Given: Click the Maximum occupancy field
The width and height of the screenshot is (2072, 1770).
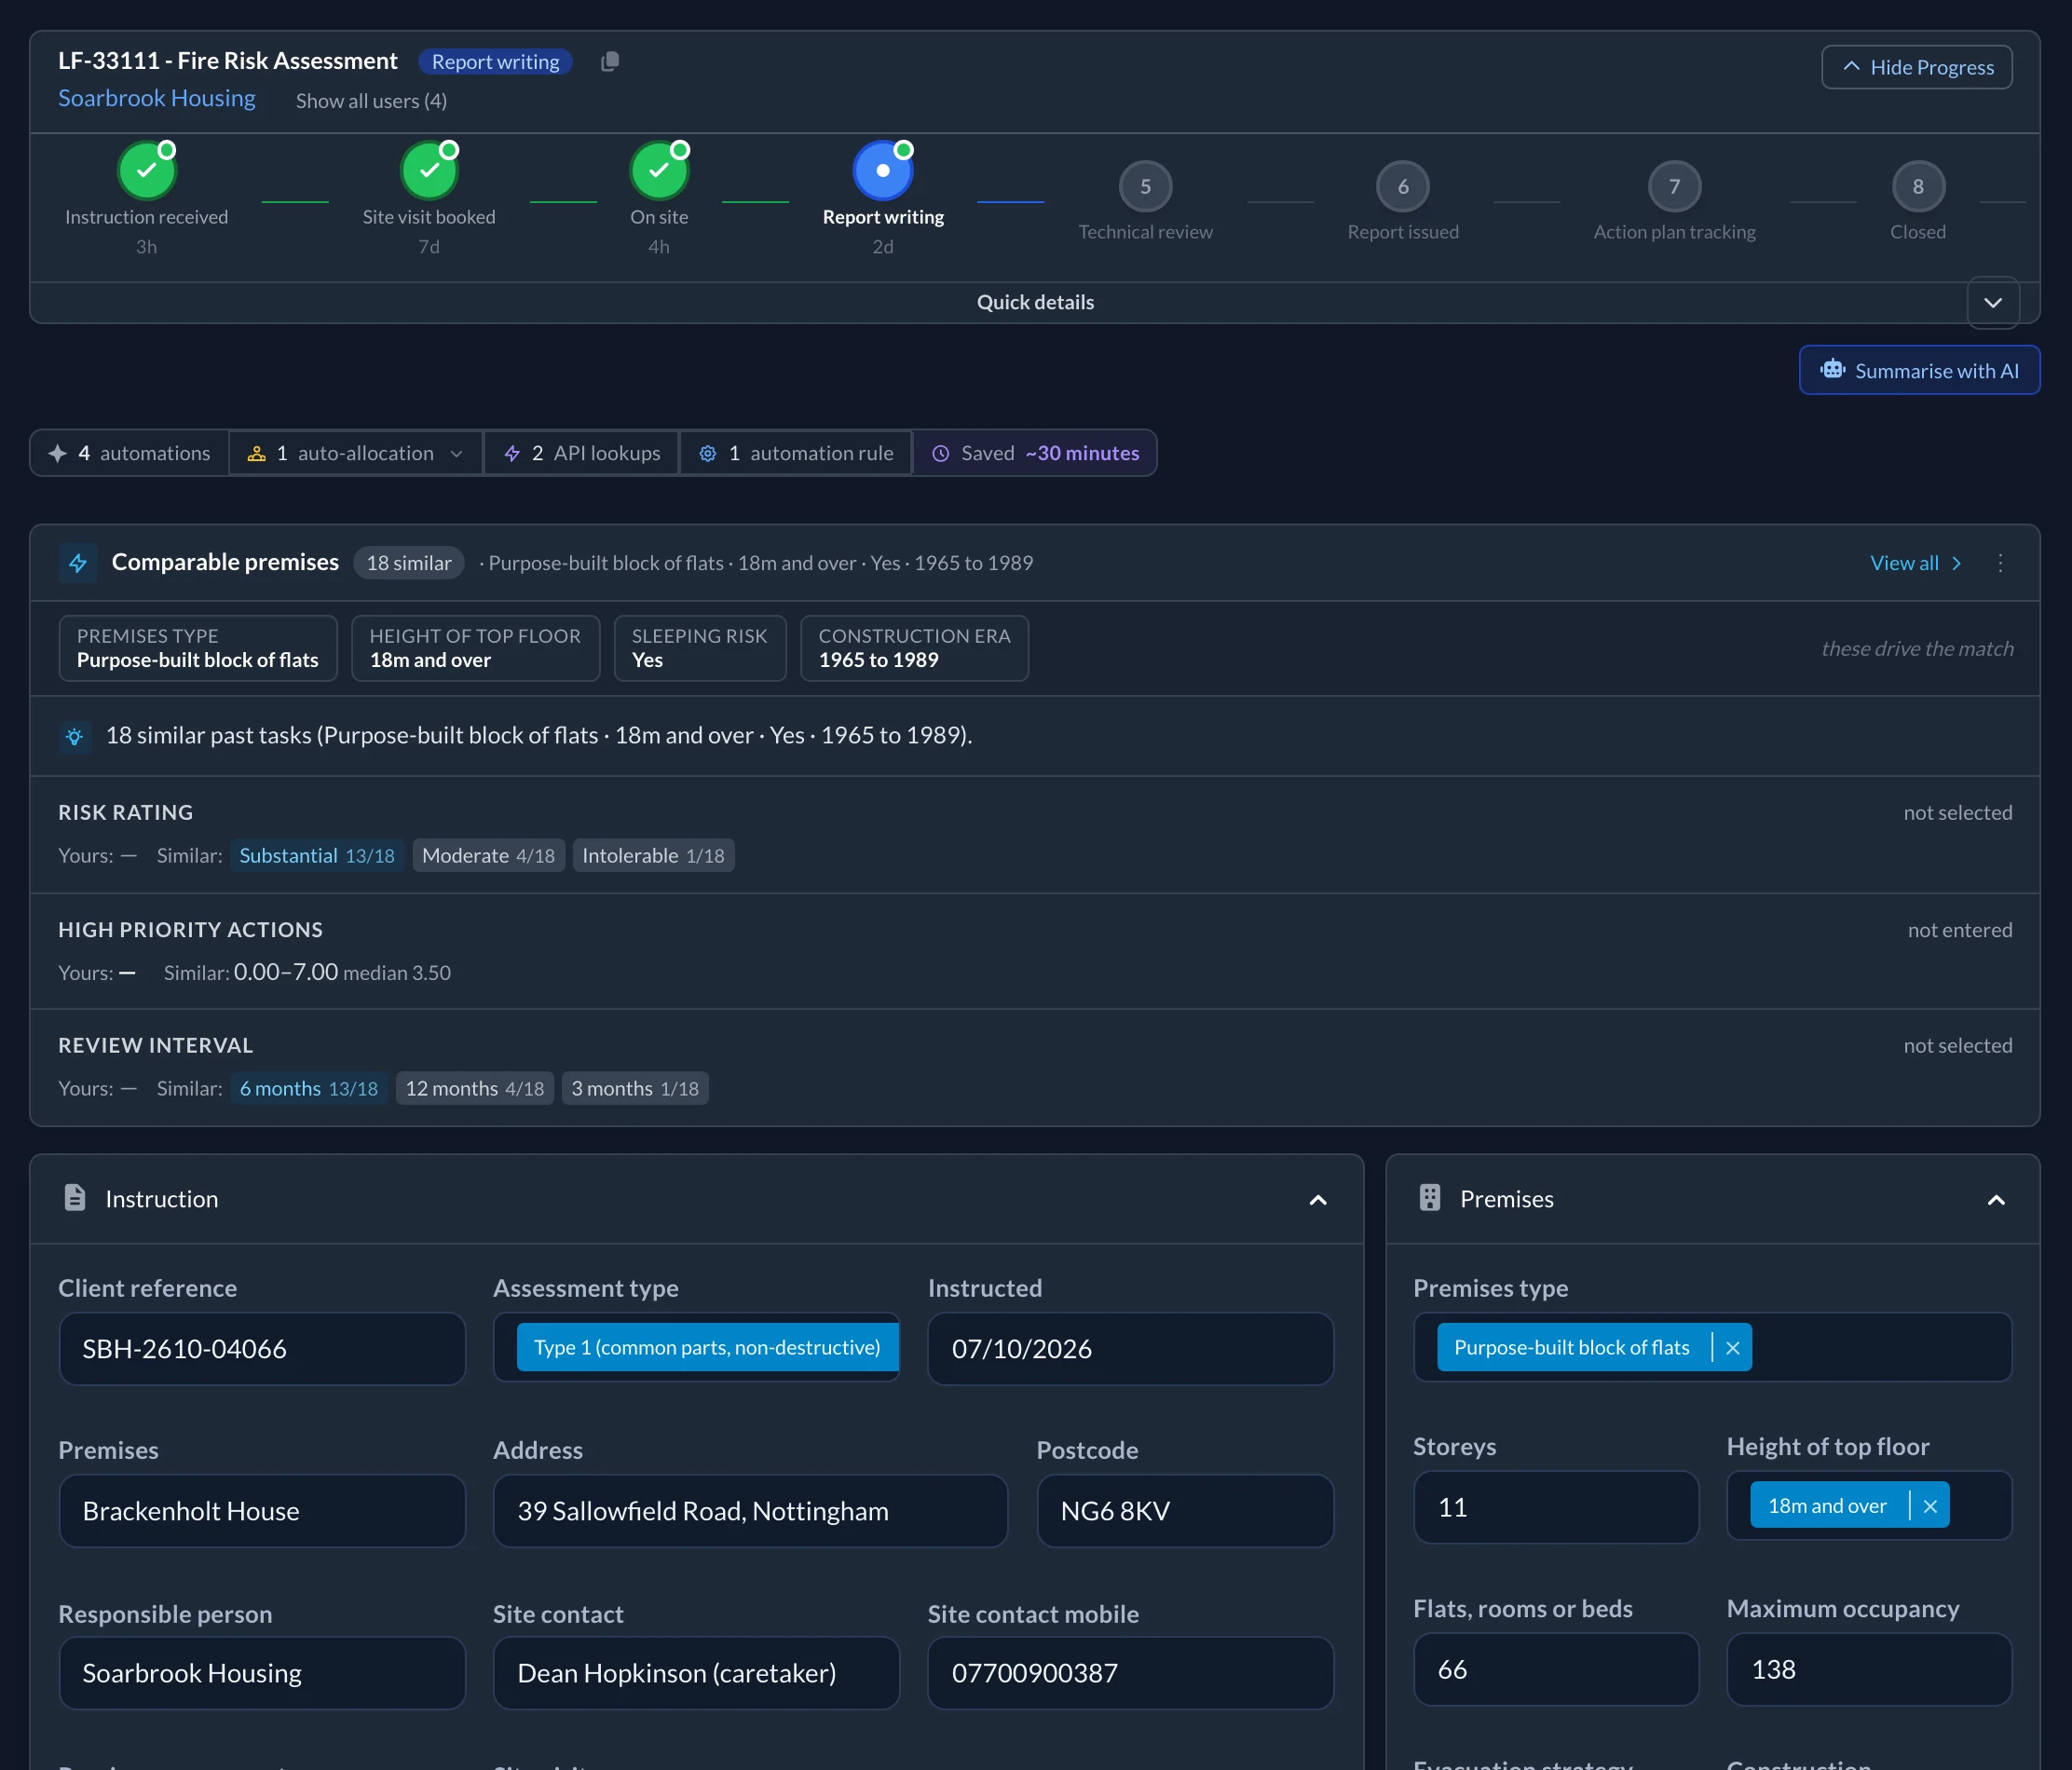Looking at the screenshot, I should [x=1869, y=1669].
